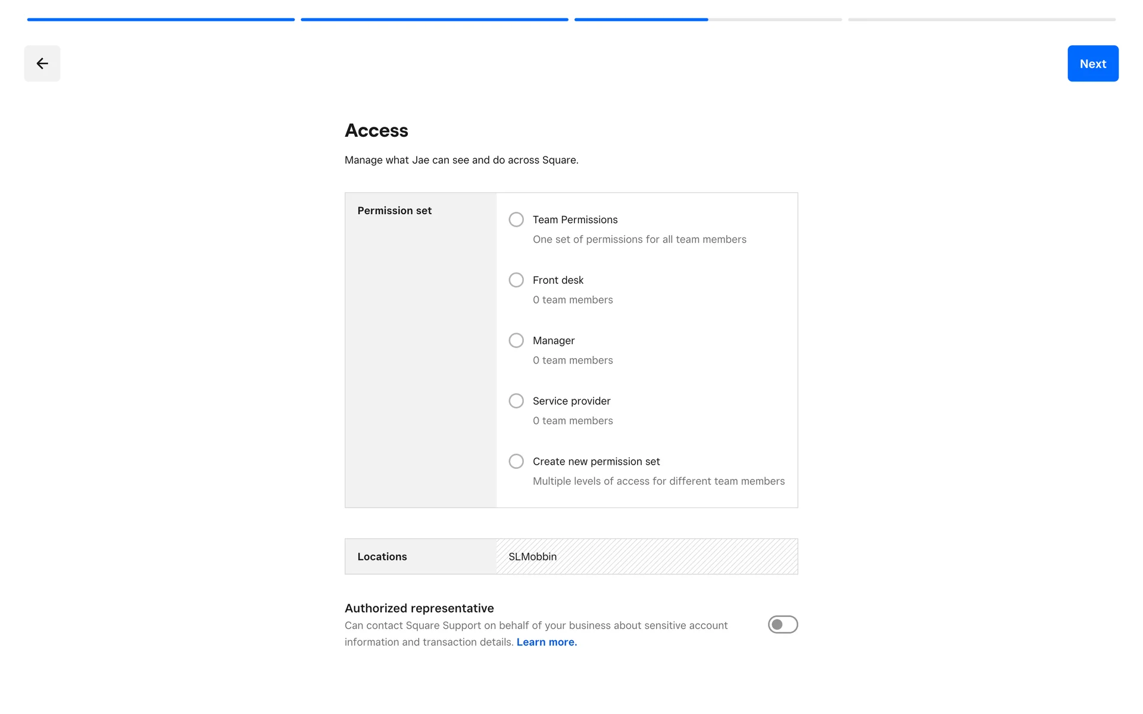Click the fourth progress bar segment
Viewport: 1143px width, 714px height.
click(x=982, y=20)
